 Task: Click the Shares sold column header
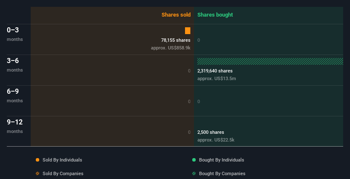[x=176, y=15]
